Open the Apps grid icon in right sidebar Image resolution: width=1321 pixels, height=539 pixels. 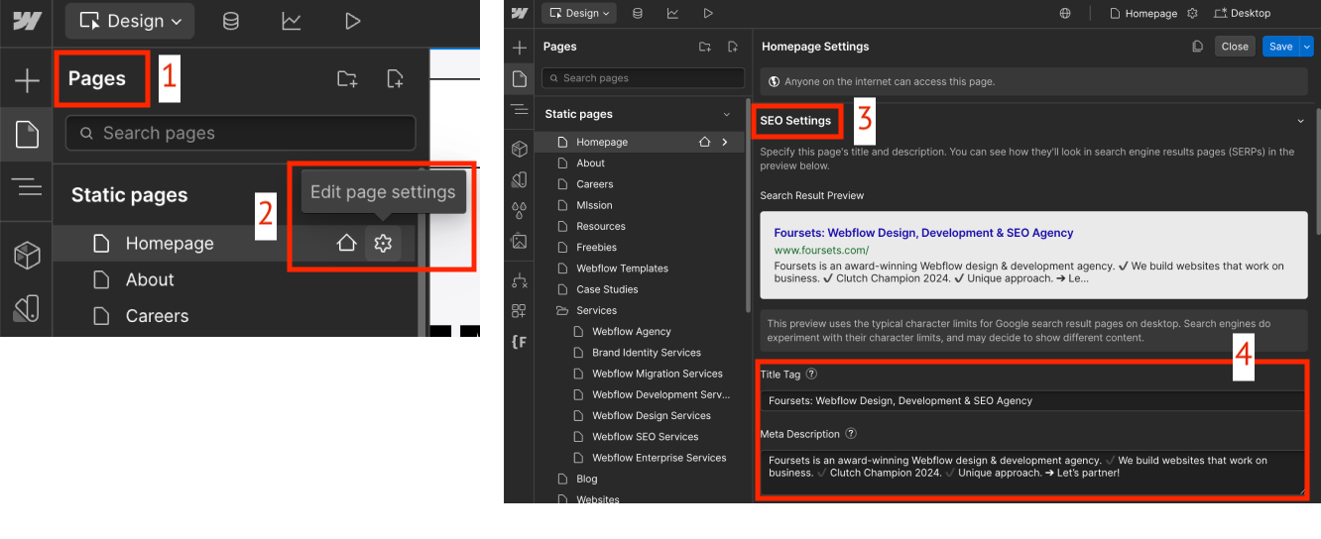pyautogui.click(x=520, y=311)
